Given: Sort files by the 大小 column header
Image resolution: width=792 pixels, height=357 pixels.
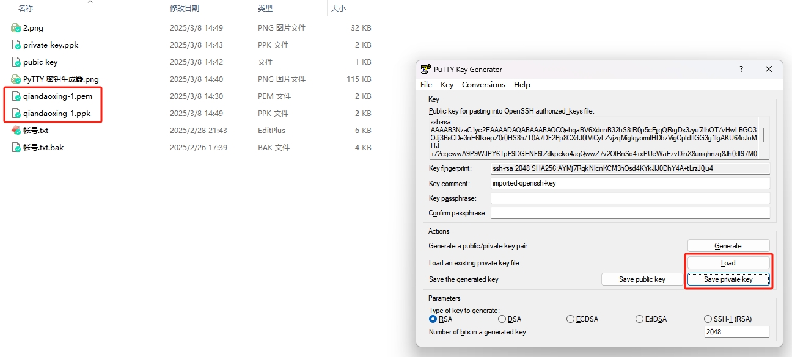Looking at the screenshot, I should [339, 9].
